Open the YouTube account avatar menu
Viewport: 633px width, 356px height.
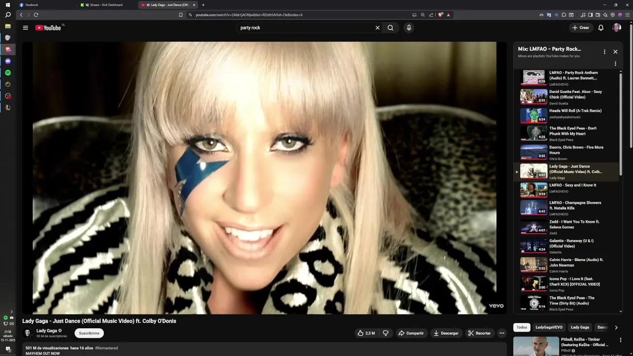[x=617, y=28]
